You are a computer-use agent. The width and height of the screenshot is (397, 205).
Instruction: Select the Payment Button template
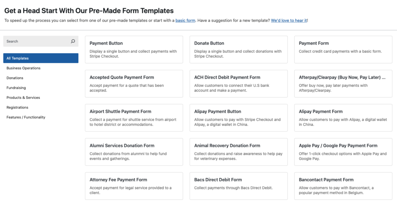tap(134, 50)
